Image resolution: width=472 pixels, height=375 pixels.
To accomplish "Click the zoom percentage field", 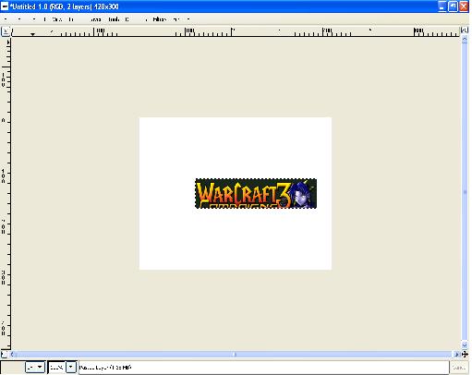I will coord(57,367).
